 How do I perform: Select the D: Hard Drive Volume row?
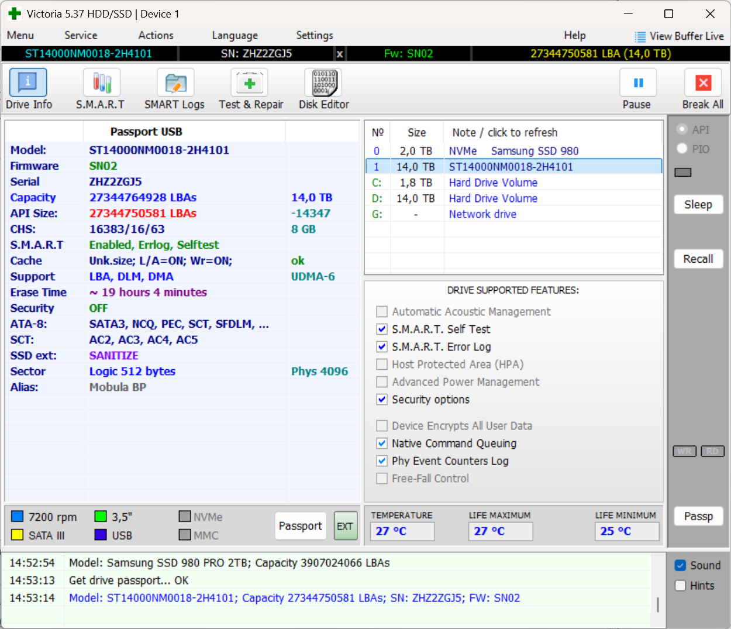514,198
